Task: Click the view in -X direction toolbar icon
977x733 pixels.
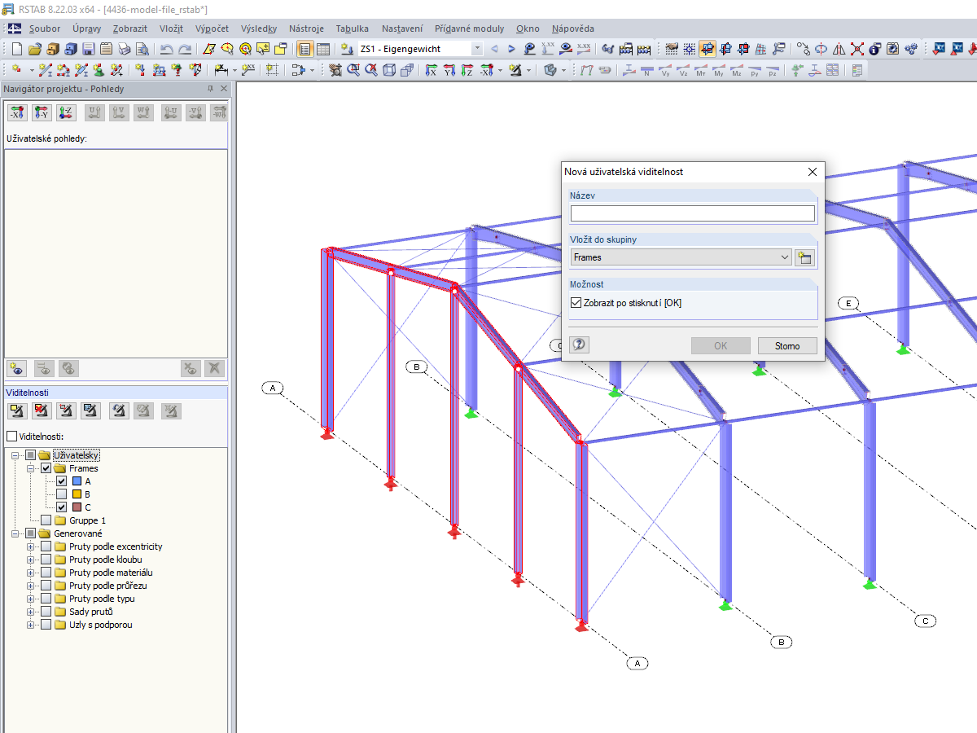Action: click(x=486, y=70)
